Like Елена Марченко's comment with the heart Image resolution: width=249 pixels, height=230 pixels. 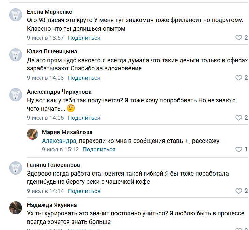click(x=239, y=38)
